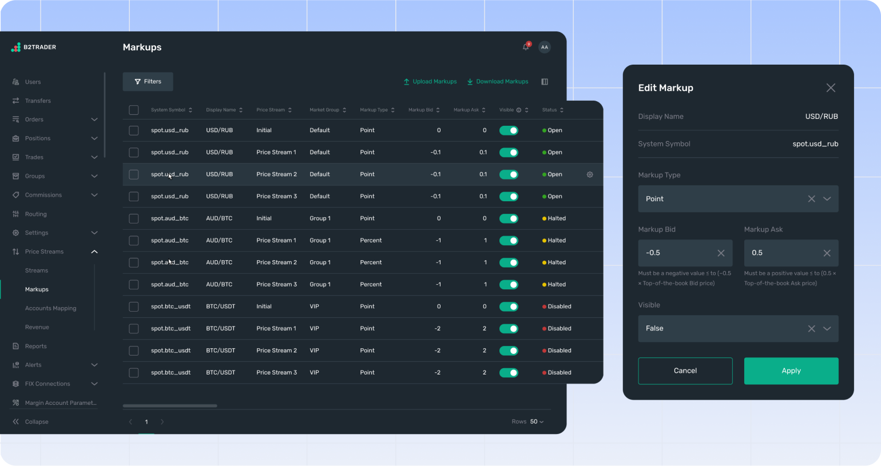Go to Accounts Mapping in sidebar
This screenshot has width=881, height=466.
[x=50, y=308]
